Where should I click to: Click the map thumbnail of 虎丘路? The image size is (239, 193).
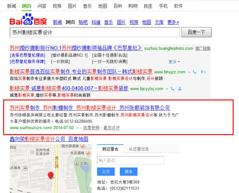point(51,168)
